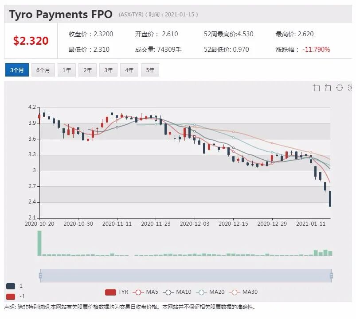Click the dark blue '1' visual map swatch
Image resolution: width=356 pixels, height=319 pixels.
click(11, 286)
